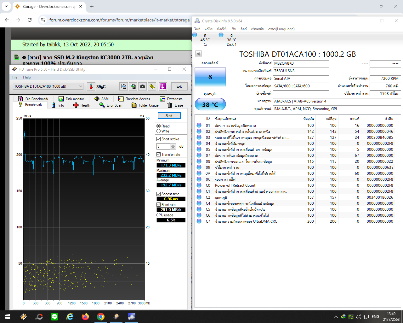
Task: Launch Firefox from the taskbar
Action: click(x=85, y=316)
